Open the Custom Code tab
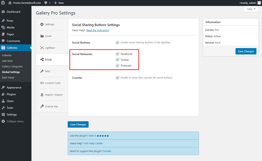262x161 pixels. (x=53, y=83)
